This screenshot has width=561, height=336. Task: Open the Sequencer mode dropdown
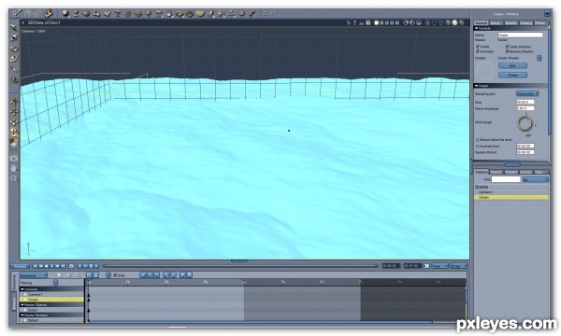point(34,275)
